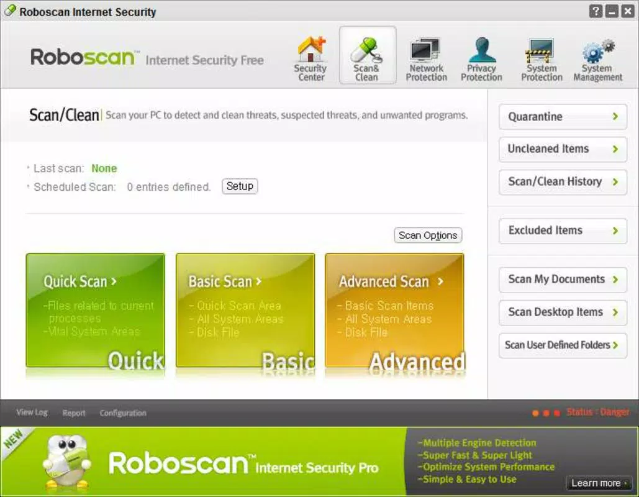This screenshot has height=497, width=639.
Task: Open Uncleaned Items list
Action: click(x=563, y=149)
